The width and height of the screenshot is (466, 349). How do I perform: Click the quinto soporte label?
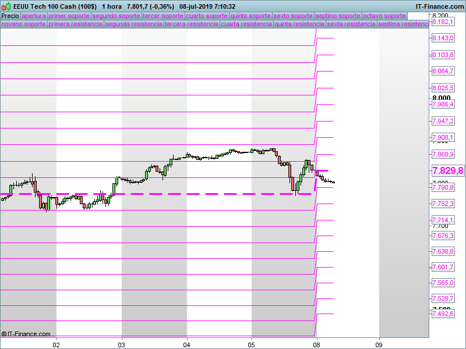250,16
